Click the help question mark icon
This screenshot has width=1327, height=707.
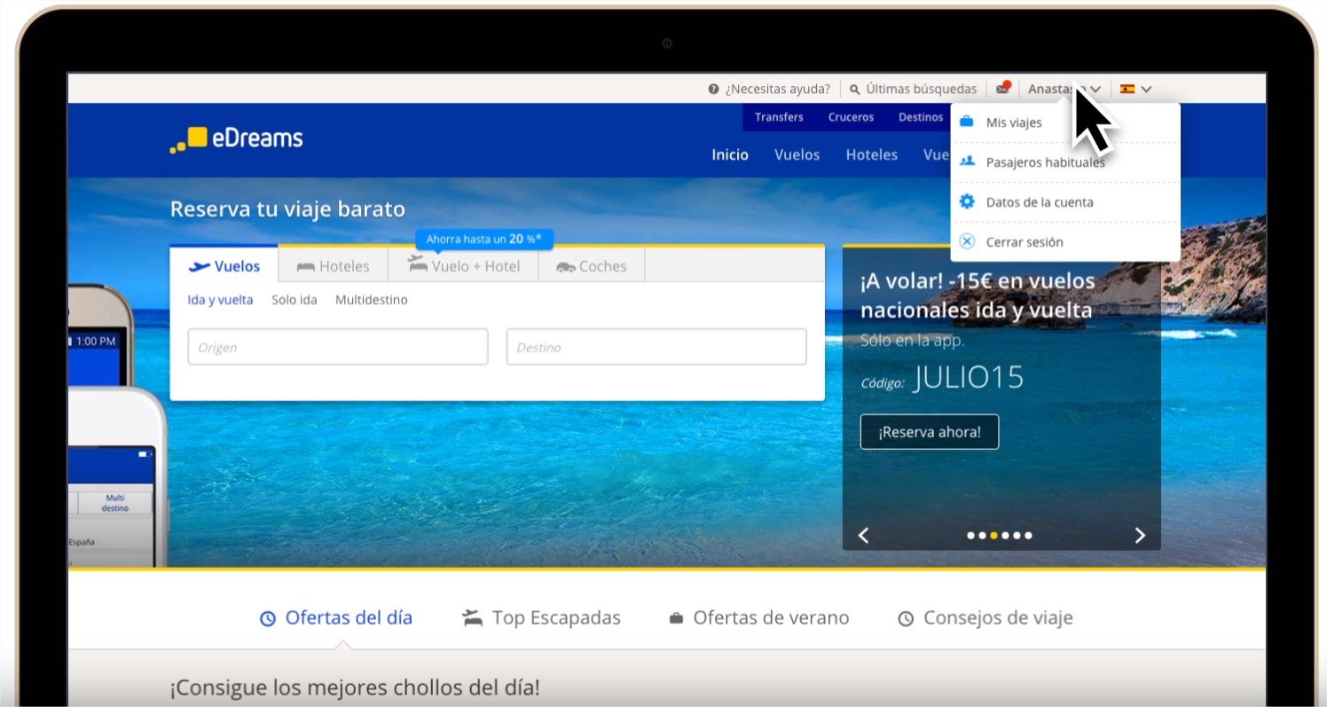(713, 89)
